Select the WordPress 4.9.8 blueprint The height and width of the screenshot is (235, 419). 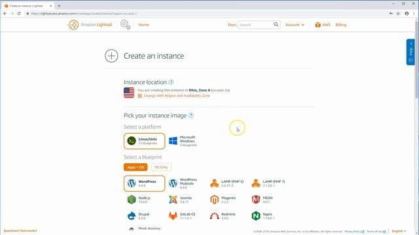pyautogui.click(x=144, y=183)
